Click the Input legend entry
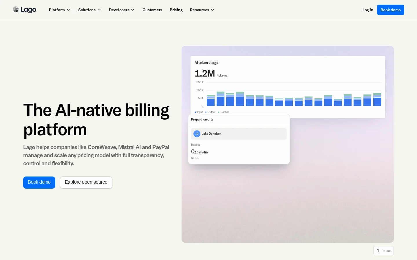The height and width of the screenshot is (260, 417). [199, 112]
